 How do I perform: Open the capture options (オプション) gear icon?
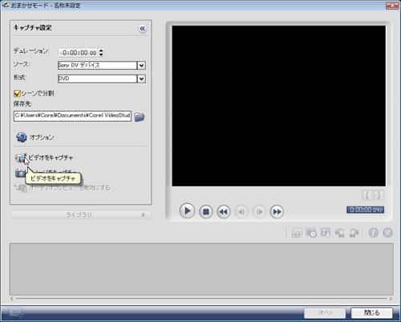pyautogui.click(x=21, y=137)
